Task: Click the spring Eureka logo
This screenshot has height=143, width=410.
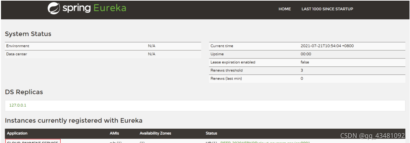Action: [87, 8]
